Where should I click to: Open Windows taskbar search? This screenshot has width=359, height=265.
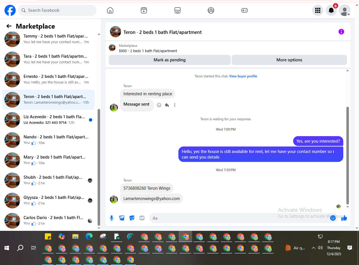(x=20, y=248)
